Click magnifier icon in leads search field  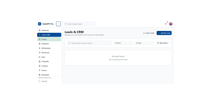(x=69, y=43)
